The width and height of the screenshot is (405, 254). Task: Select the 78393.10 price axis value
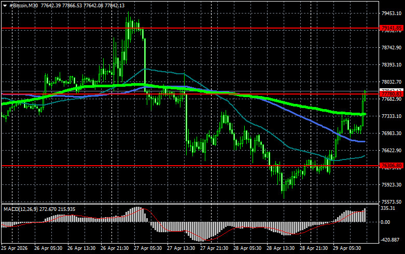[392, 64]
